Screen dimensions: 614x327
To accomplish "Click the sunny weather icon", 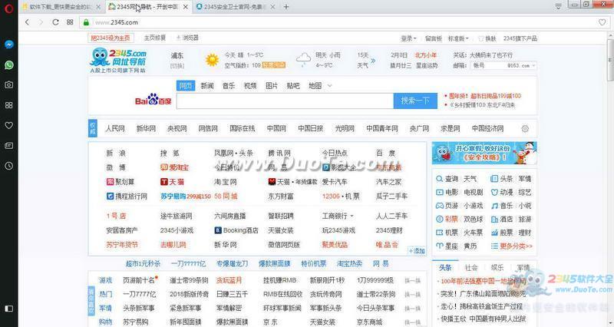I will coord(212,60).
